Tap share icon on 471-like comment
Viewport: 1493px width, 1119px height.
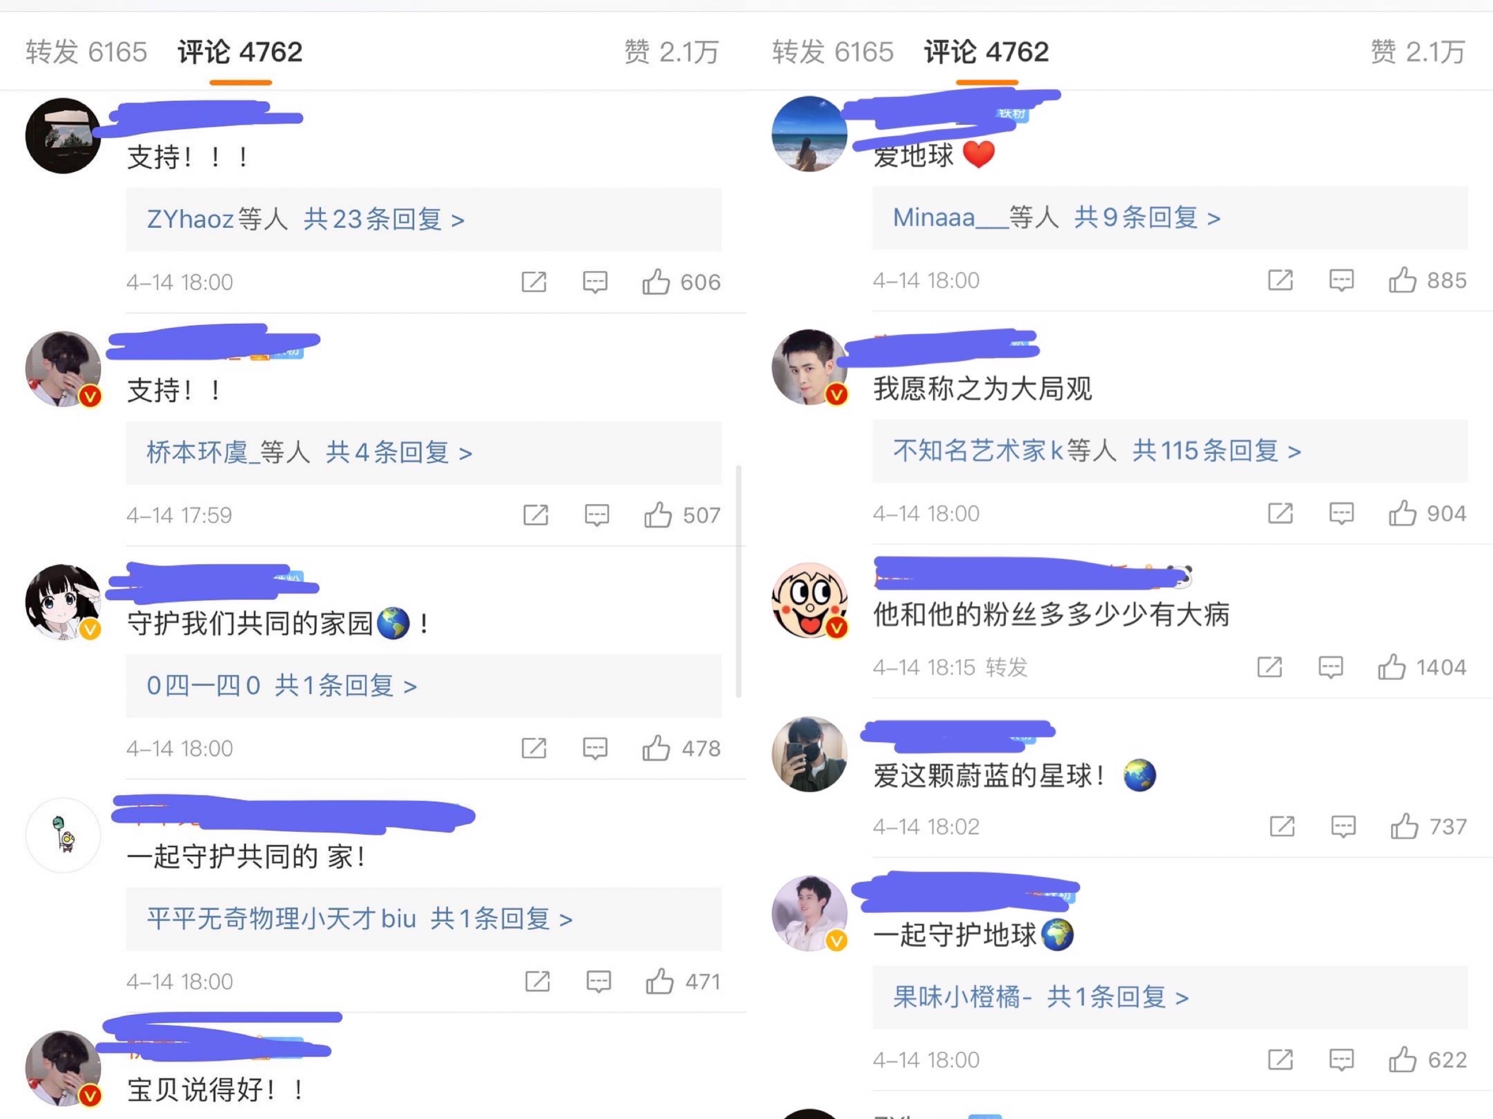pos(537,981)
